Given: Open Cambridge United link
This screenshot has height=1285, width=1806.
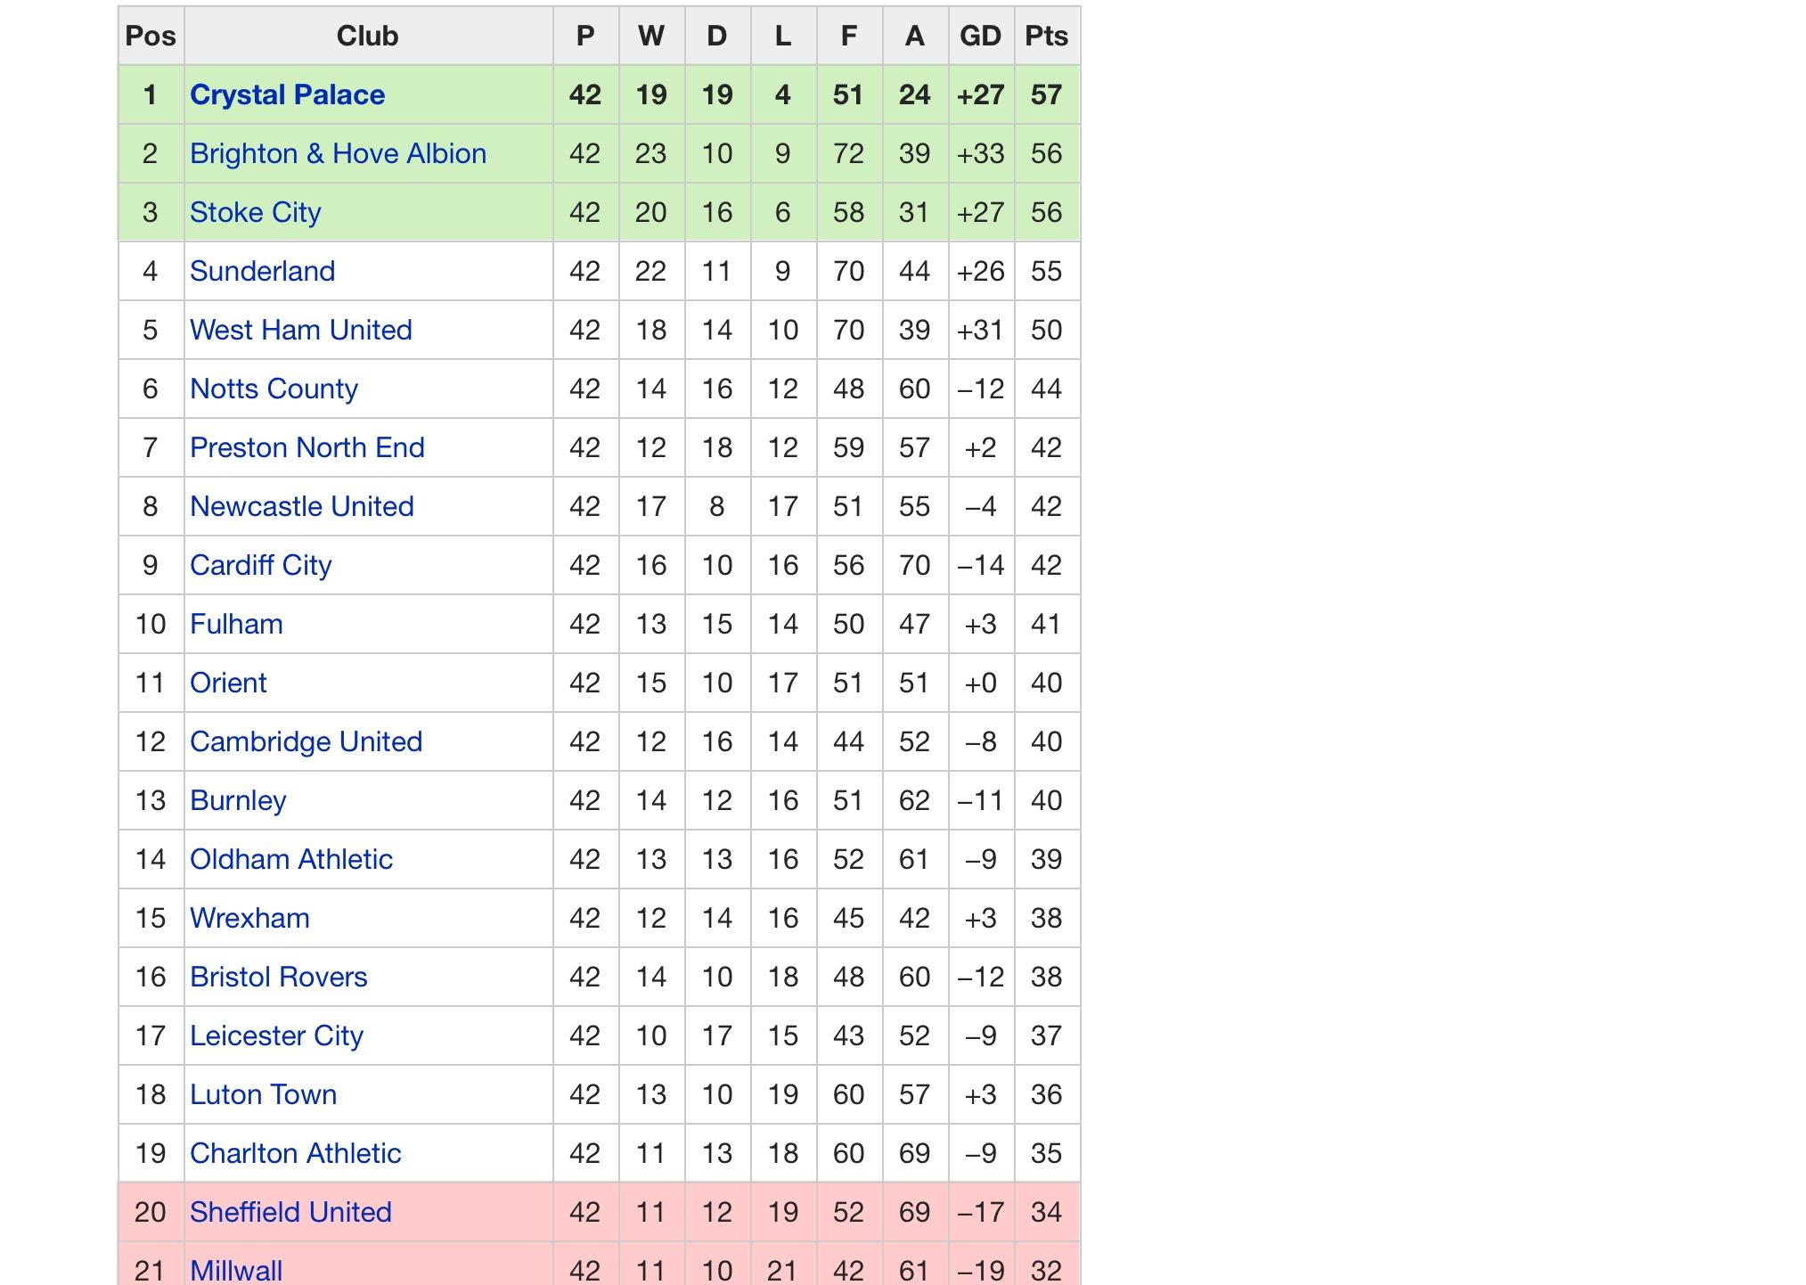Looking at the screenshot, I should coord(306,741).
